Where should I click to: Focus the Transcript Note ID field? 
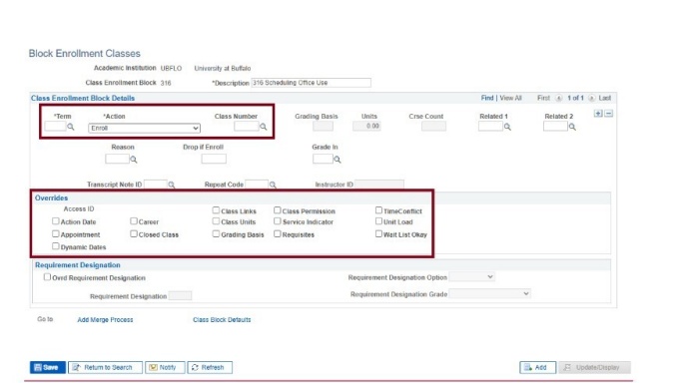(156, 185)
